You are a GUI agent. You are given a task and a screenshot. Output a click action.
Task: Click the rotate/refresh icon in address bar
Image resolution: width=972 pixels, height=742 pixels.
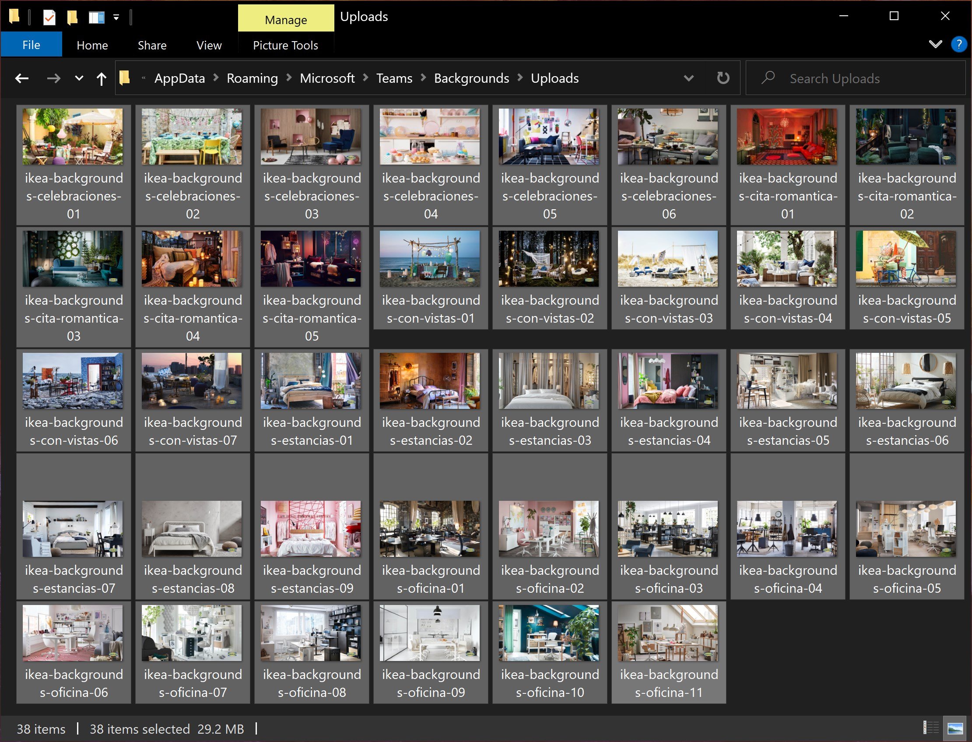(x=723, y=78)
